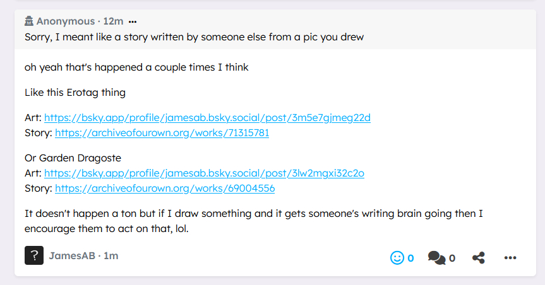Click the answer's 1m timestamp
This screenshot has height=285, width=545.
click(x=111, y=255)
